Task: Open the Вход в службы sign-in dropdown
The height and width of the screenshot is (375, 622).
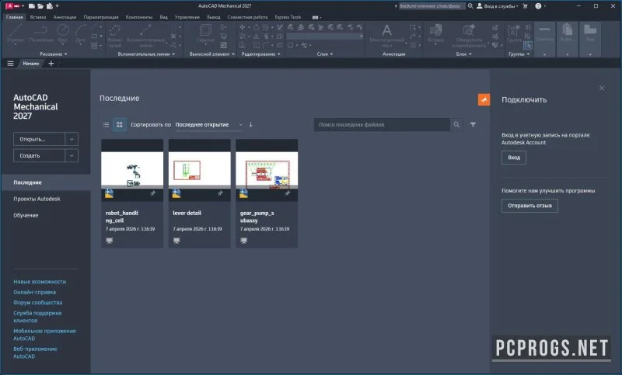Action: [x=498, y=6]
